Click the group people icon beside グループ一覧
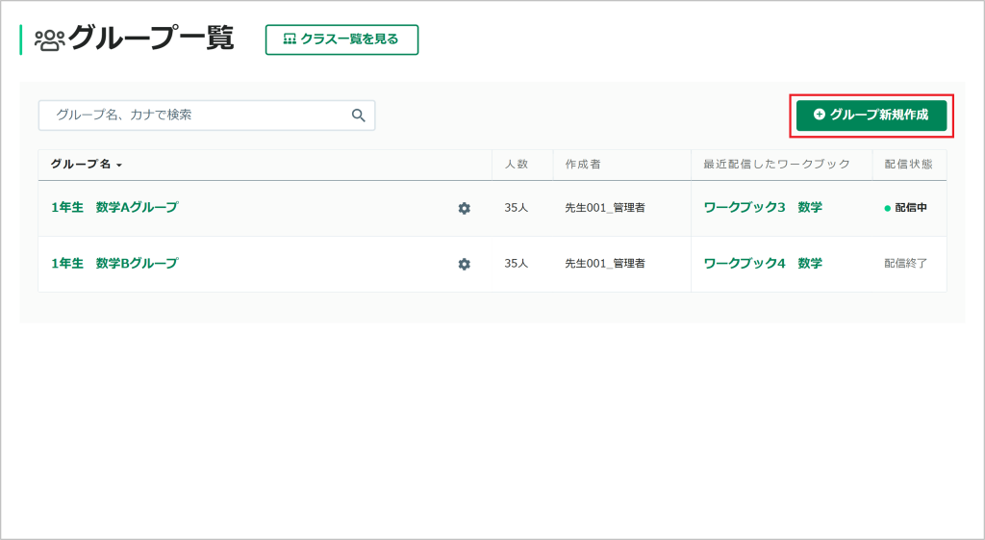 [50, 39]
